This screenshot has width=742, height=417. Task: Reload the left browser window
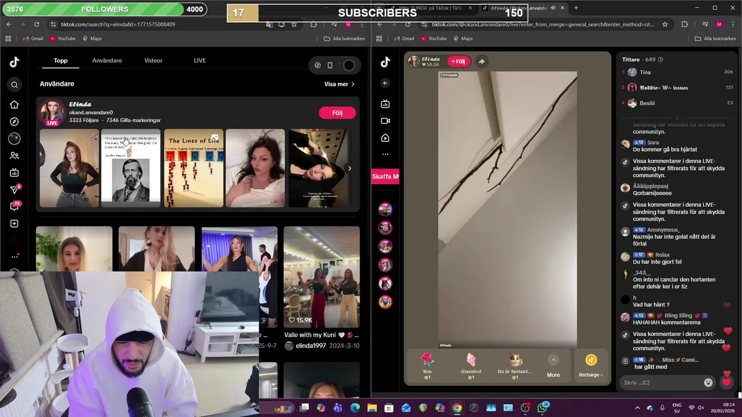pyautogui.click(x=37, y=24)
